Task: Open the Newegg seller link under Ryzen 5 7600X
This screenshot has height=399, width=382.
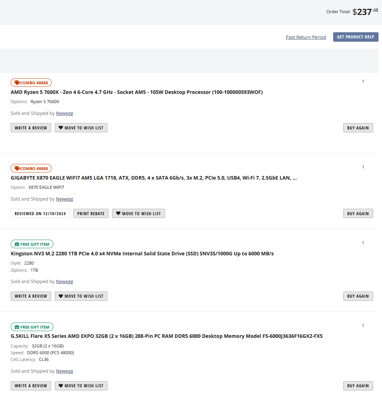Action: (64, 113)
